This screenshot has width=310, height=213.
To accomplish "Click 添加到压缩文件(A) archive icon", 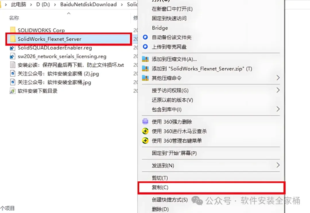I will tap(145, 59).
